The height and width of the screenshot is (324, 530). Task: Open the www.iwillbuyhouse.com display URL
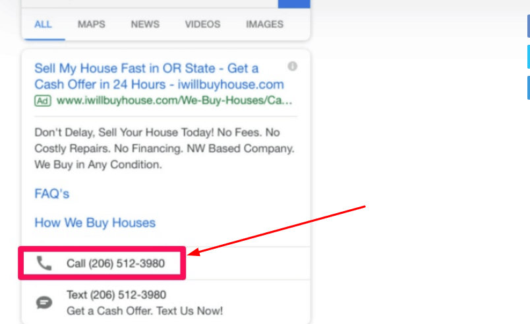[x=175, y=100]
